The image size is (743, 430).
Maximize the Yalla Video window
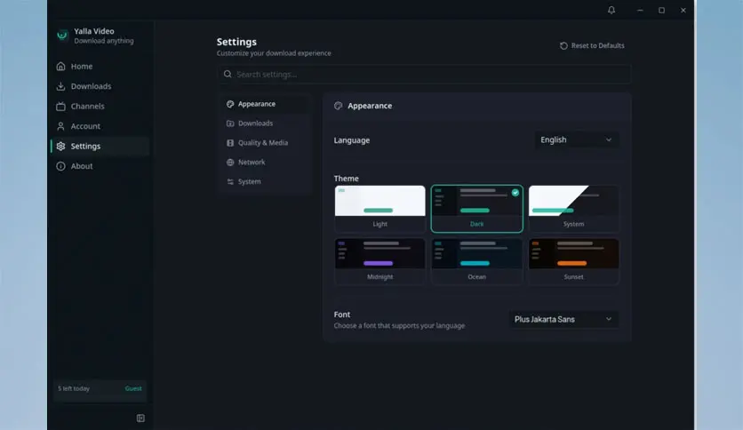661,10
